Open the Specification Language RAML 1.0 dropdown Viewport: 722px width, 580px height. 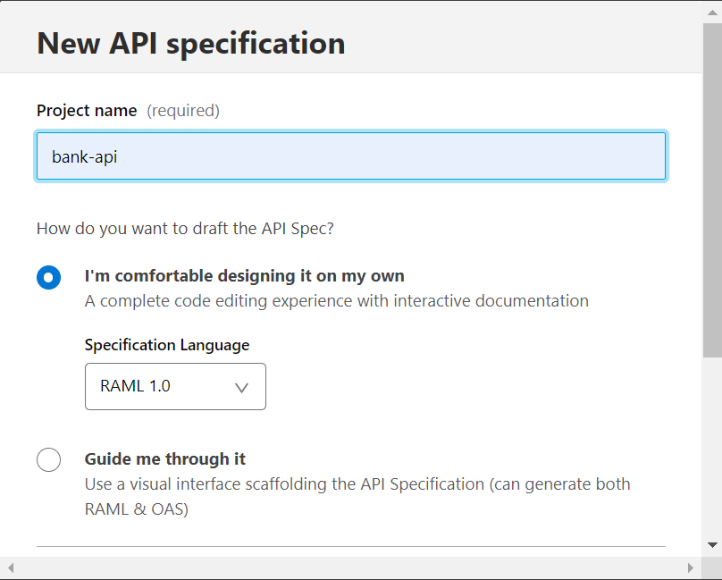tap(175, 386)
